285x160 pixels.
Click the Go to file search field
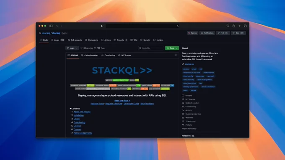tap(151, 48)
